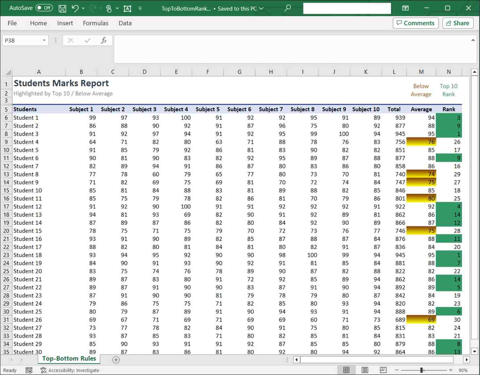Screen dimensions: 480x375
Task: Click the Select All corner triangle
Action: [8, 72]
